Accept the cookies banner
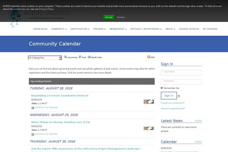This screenshot has width=228, height=152. (x=109, y=17)
